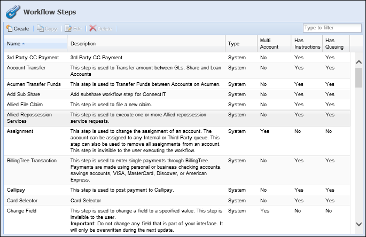366x237 pixels.
Task: Select the Allied File Claim row
Action: click(177, 105)
